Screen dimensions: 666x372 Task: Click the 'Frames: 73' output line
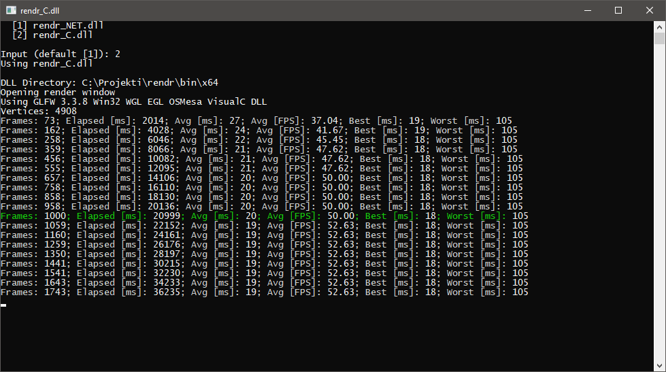[256, 120]
